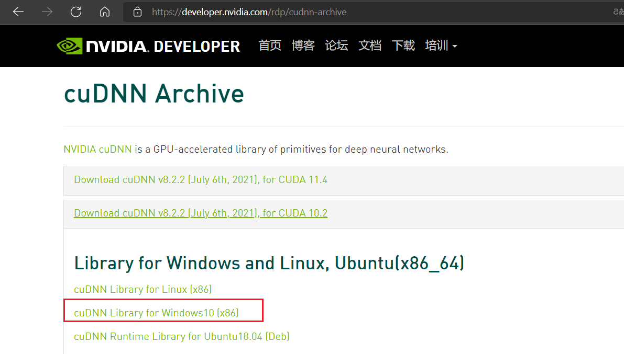This screenshot has width=624, height=354.
Task: Expand the 培训 dropdown menu
Action: [441, 45]
